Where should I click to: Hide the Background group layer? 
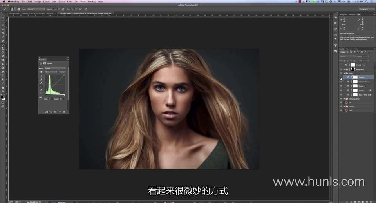click(341, 69)
